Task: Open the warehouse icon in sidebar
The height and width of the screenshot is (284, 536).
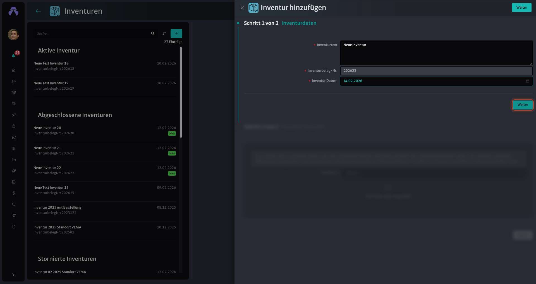Action: pyautogui.click(x=14, y=137)
